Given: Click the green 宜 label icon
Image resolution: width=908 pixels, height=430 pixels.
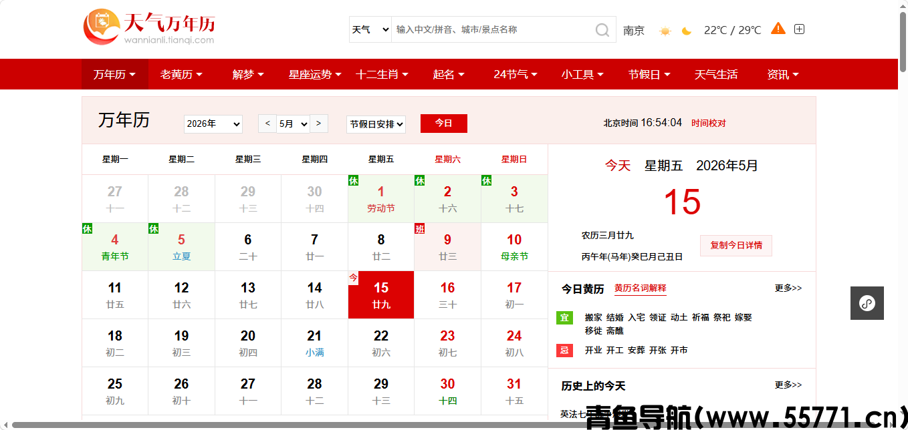Looking at the screenshot, I should (564, 317).
